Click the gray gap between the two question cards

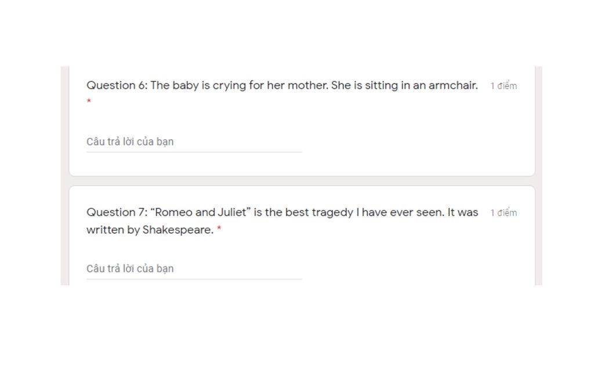coord(302,181)
